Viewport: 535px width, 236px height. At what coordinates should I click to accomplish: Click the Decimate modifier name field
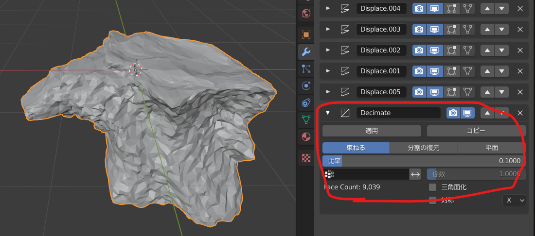pos(398,113)
